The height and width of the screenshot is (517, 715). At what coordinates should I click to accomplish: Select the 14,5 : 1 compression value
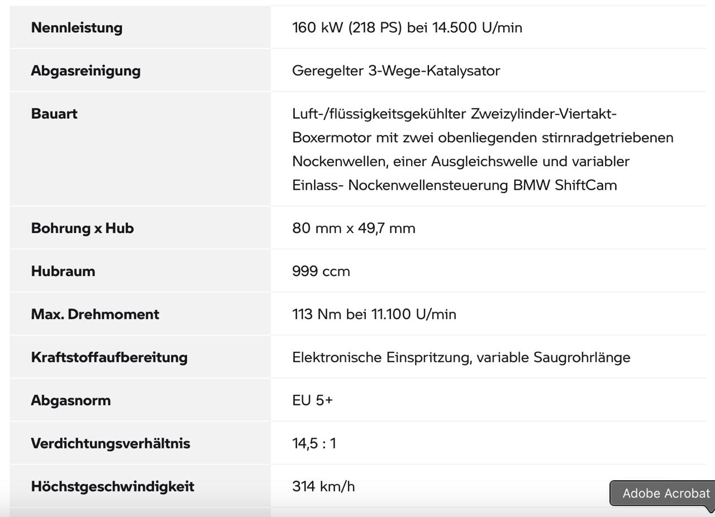click(314, 443)
